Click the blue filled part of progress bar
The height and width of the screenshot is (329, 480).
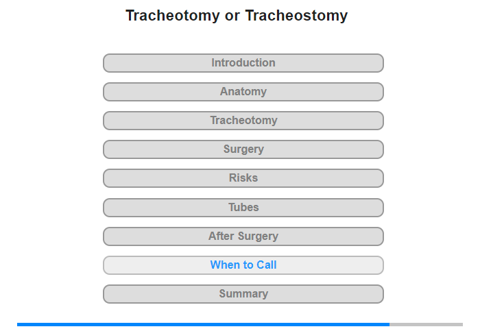tap(203, 324)
